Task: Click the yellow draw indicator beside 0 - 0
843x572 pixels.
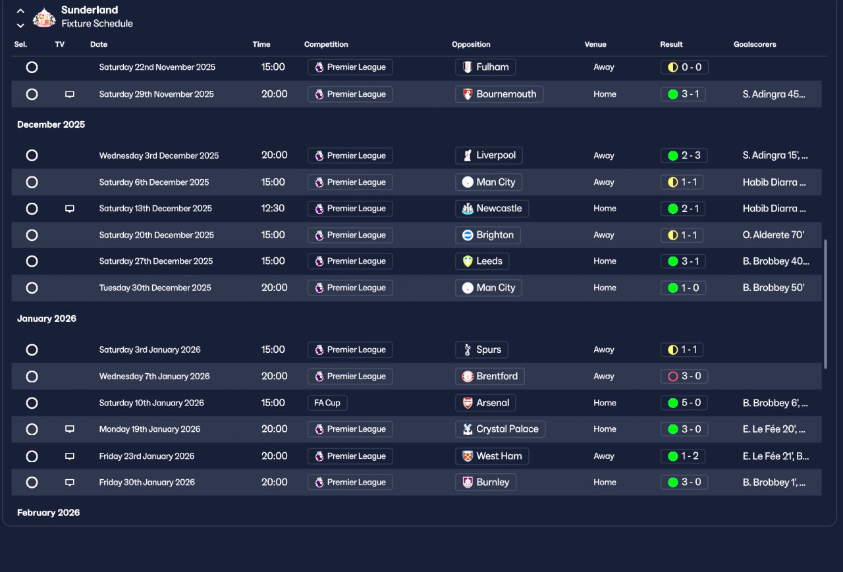Action: point(672,67)
